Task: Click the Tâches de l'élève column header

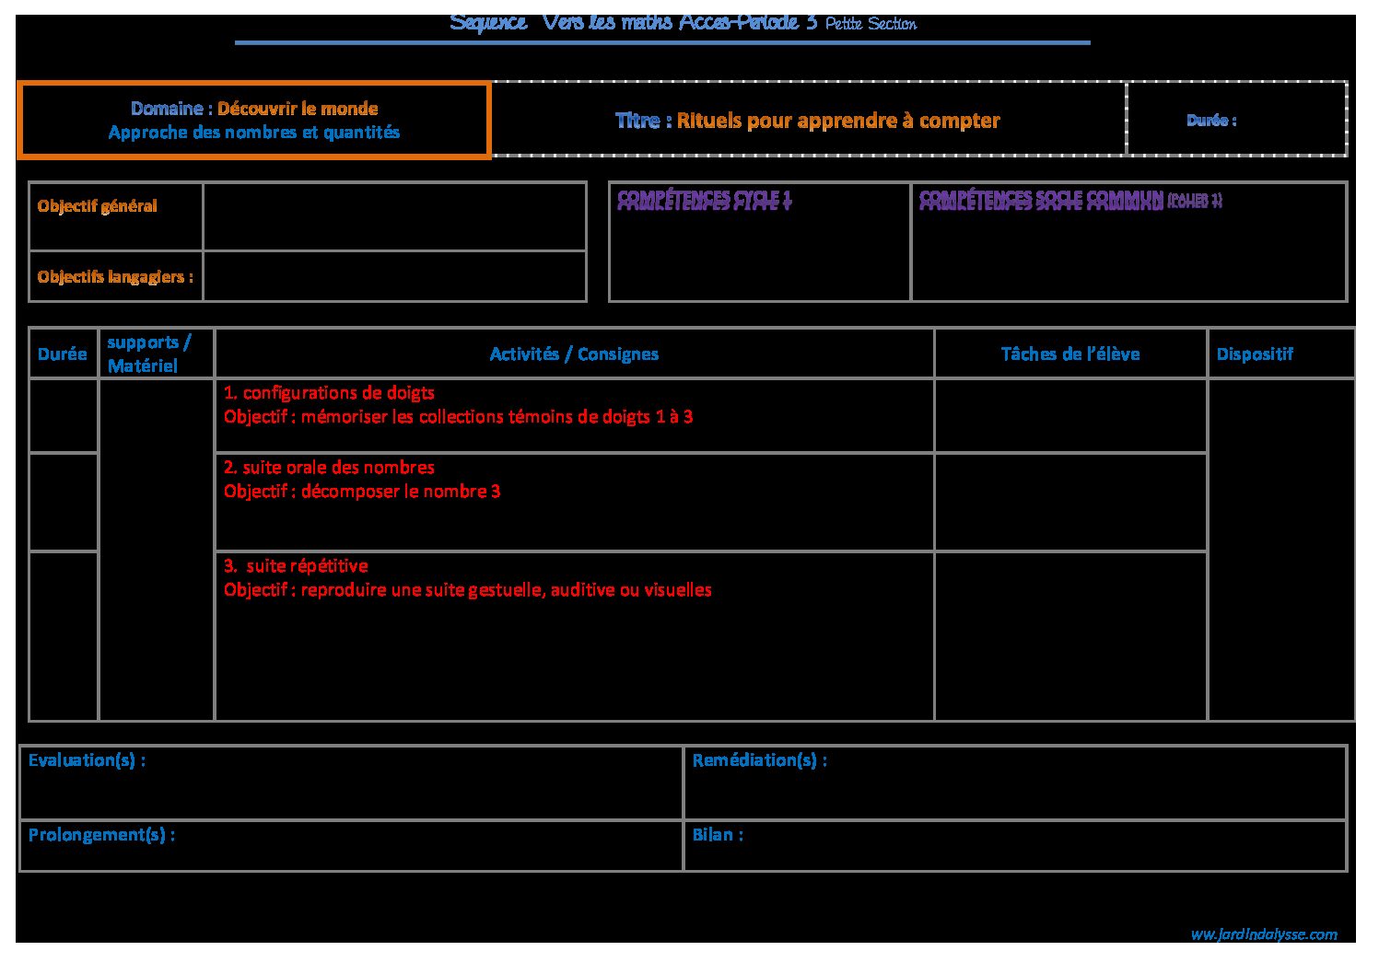Action: (1069, 354)
